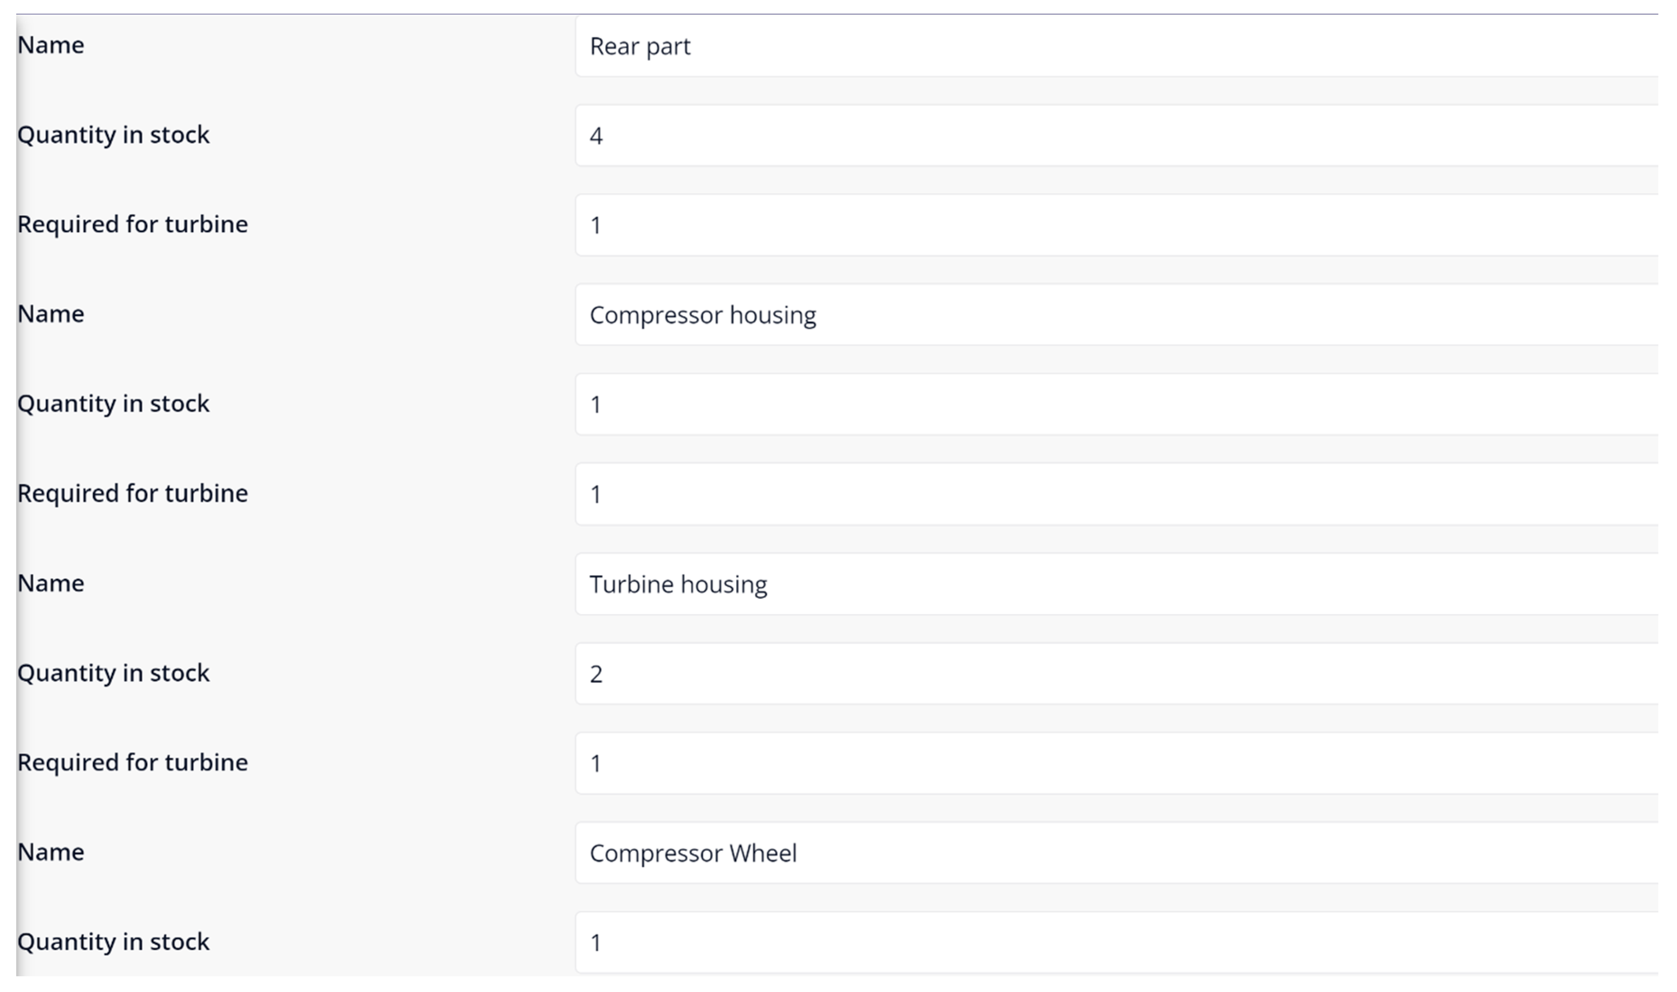Click the Name label beside 'Compressor housing'
Viewport: 1677px width, 992px height.
[x=51, y=314]
